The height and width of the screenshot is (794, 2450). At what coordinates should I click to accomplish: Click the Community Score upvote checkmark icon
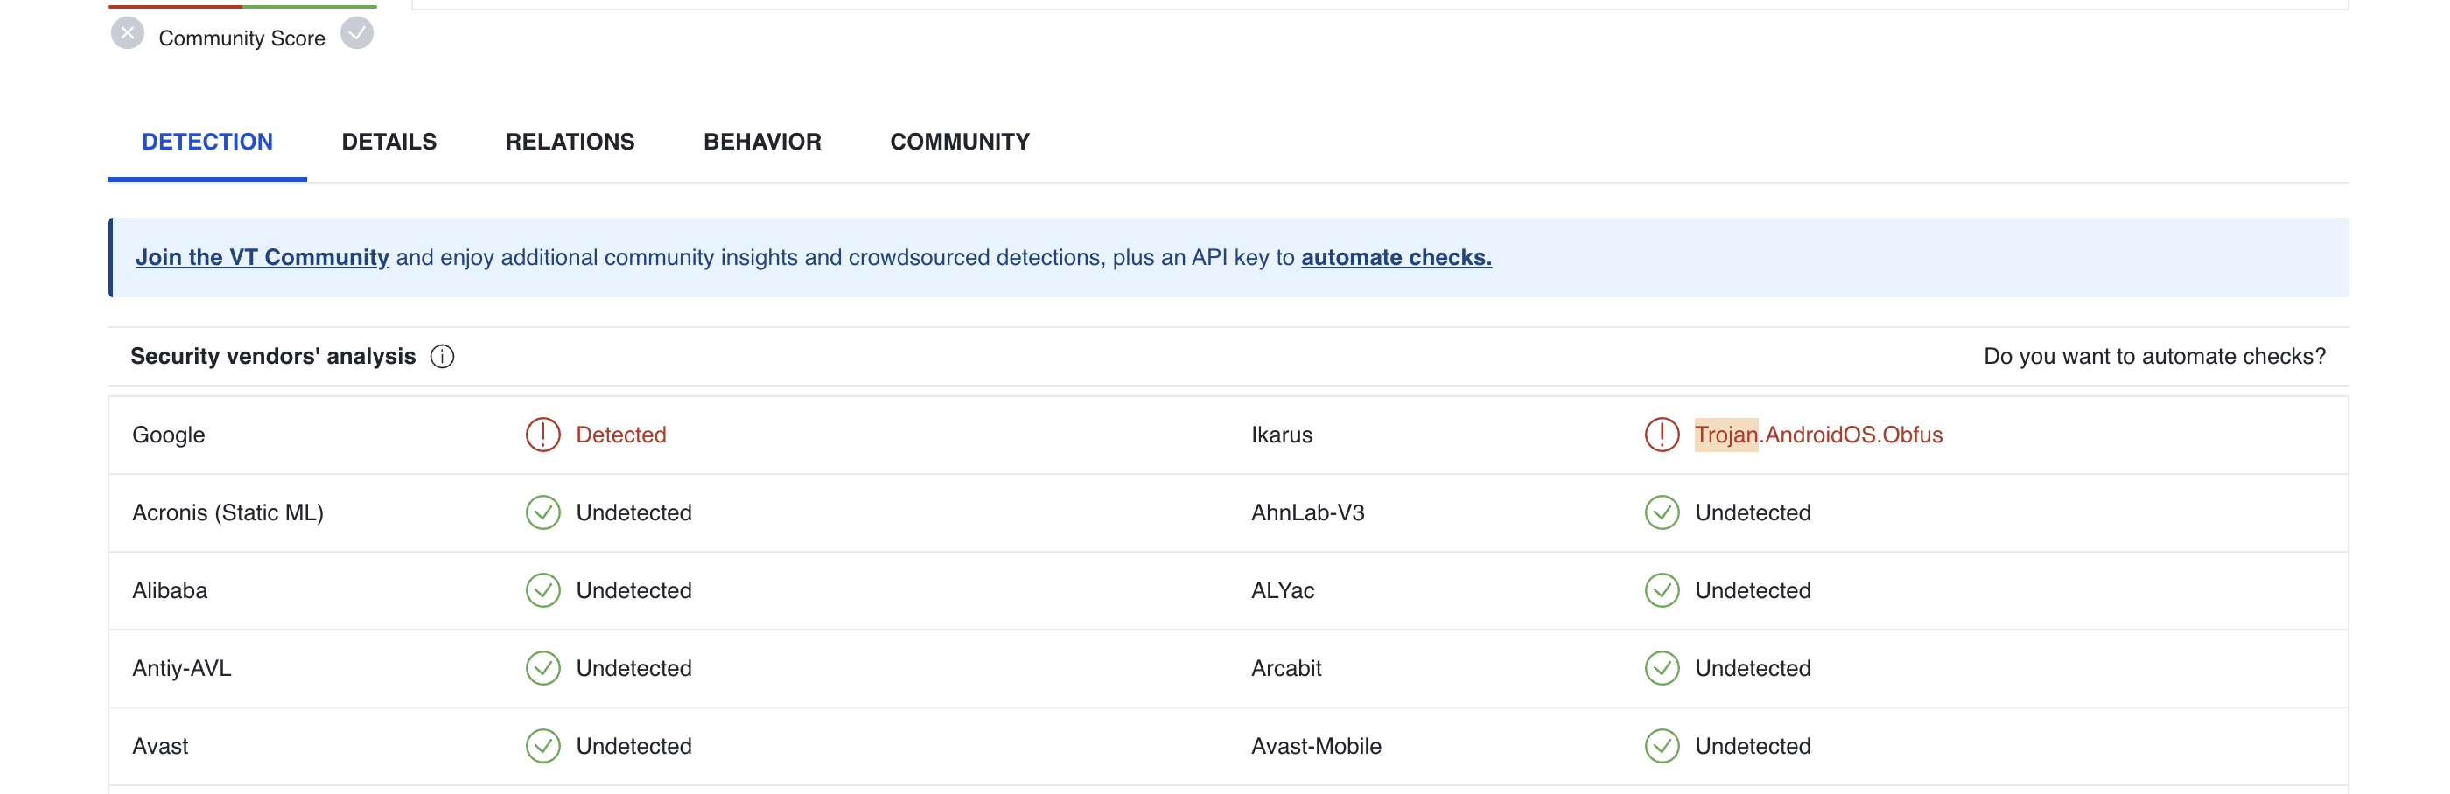click(x=357, y=33)
